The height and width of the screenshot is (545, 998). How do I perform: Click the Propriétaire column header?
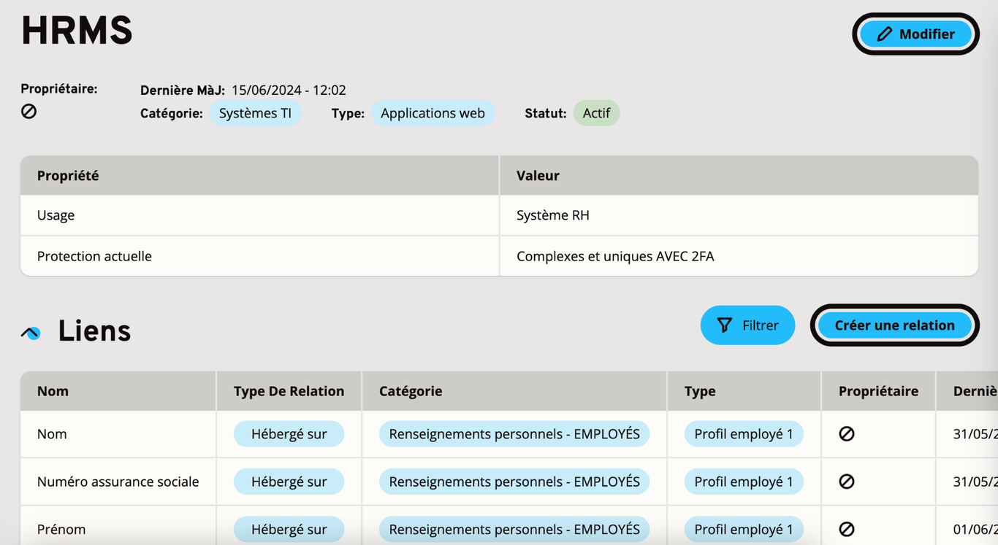click(878, 391)
